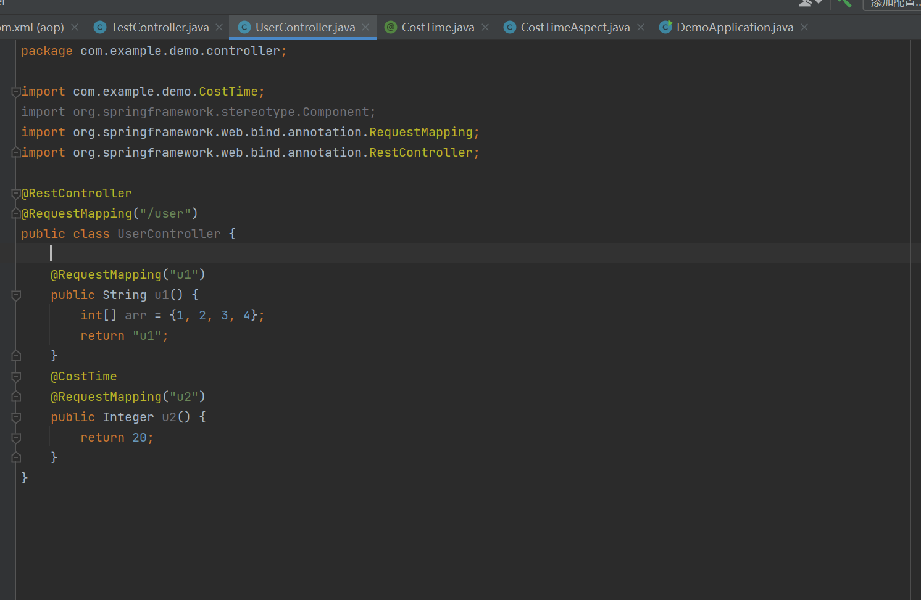921x600 pixels.
Task: Close the DemoApplication.java tab
Action: pos(804,27)
